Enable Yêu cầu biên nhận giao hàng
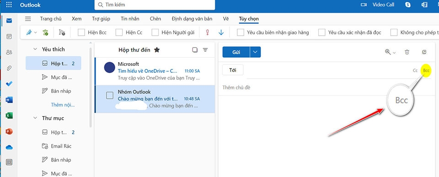 (x=240, y=32)
